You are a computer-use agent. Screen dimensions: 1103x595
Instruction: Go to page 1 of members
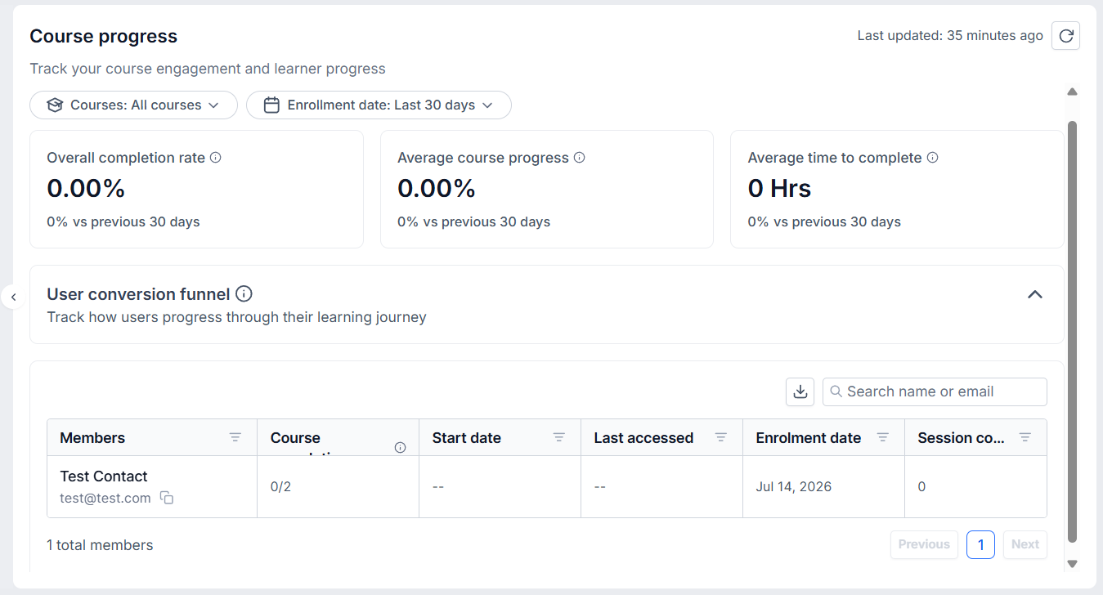pyautogui.click(x=980, y=544)
